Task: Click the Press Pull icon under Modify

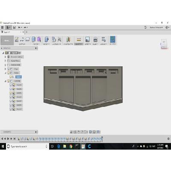Action: pyautogui.click(x=47, y=39)
